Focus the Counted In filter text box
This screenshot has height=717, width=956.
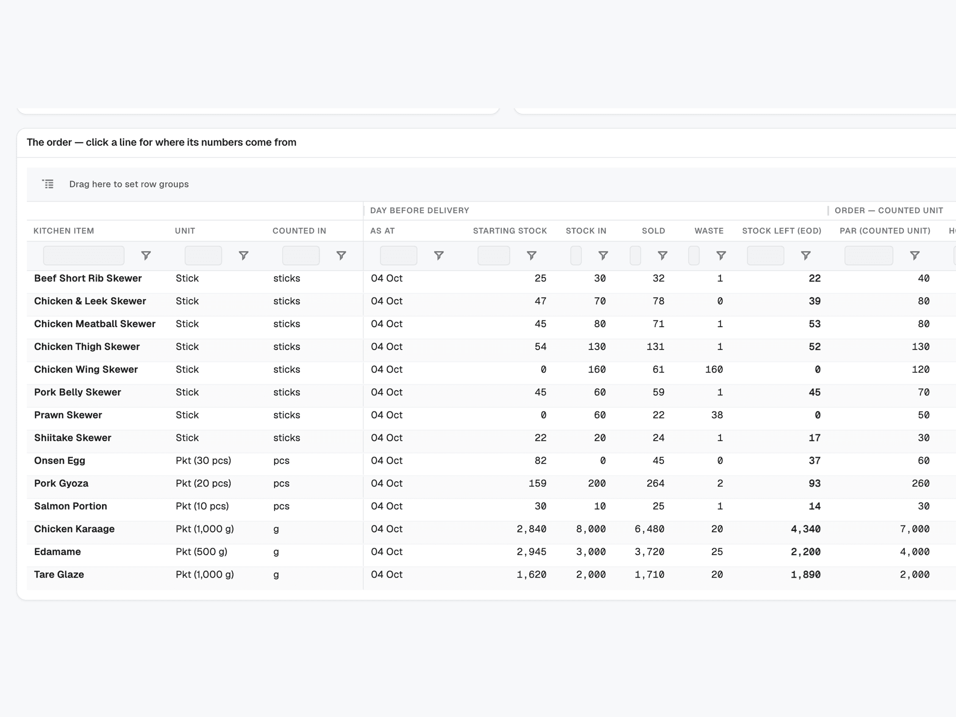tap(301, 256)
